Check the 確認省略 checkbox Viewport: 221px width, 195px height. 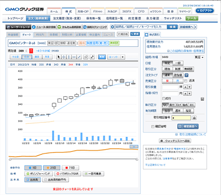[153, 127]
